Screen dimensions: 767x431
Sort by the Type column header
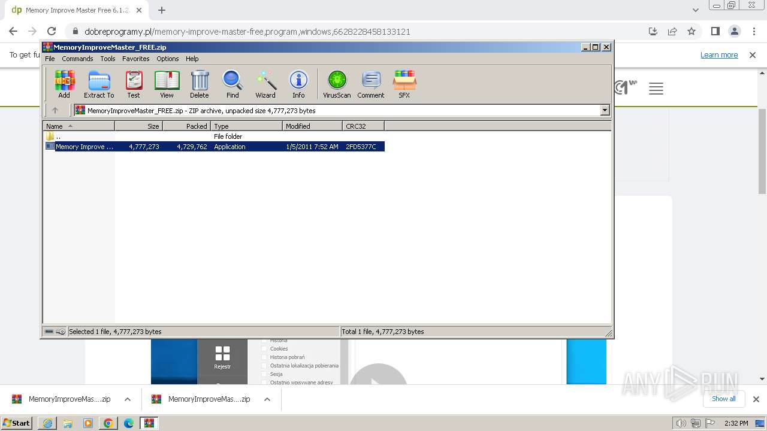[x=246, y=126]
